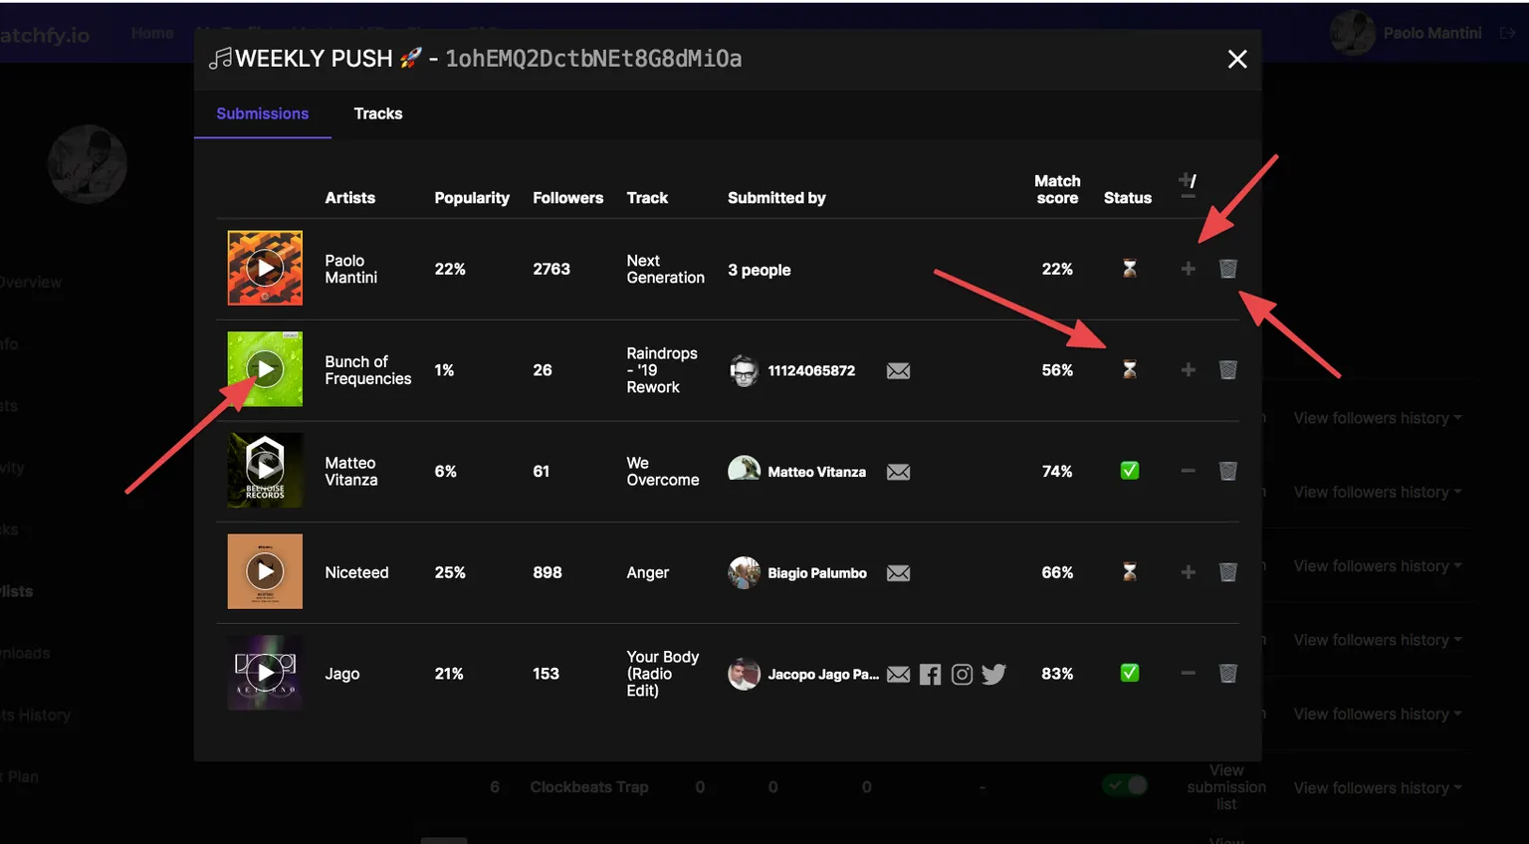Add Paolo Mantini track with plus icon

pos(1188,269)
